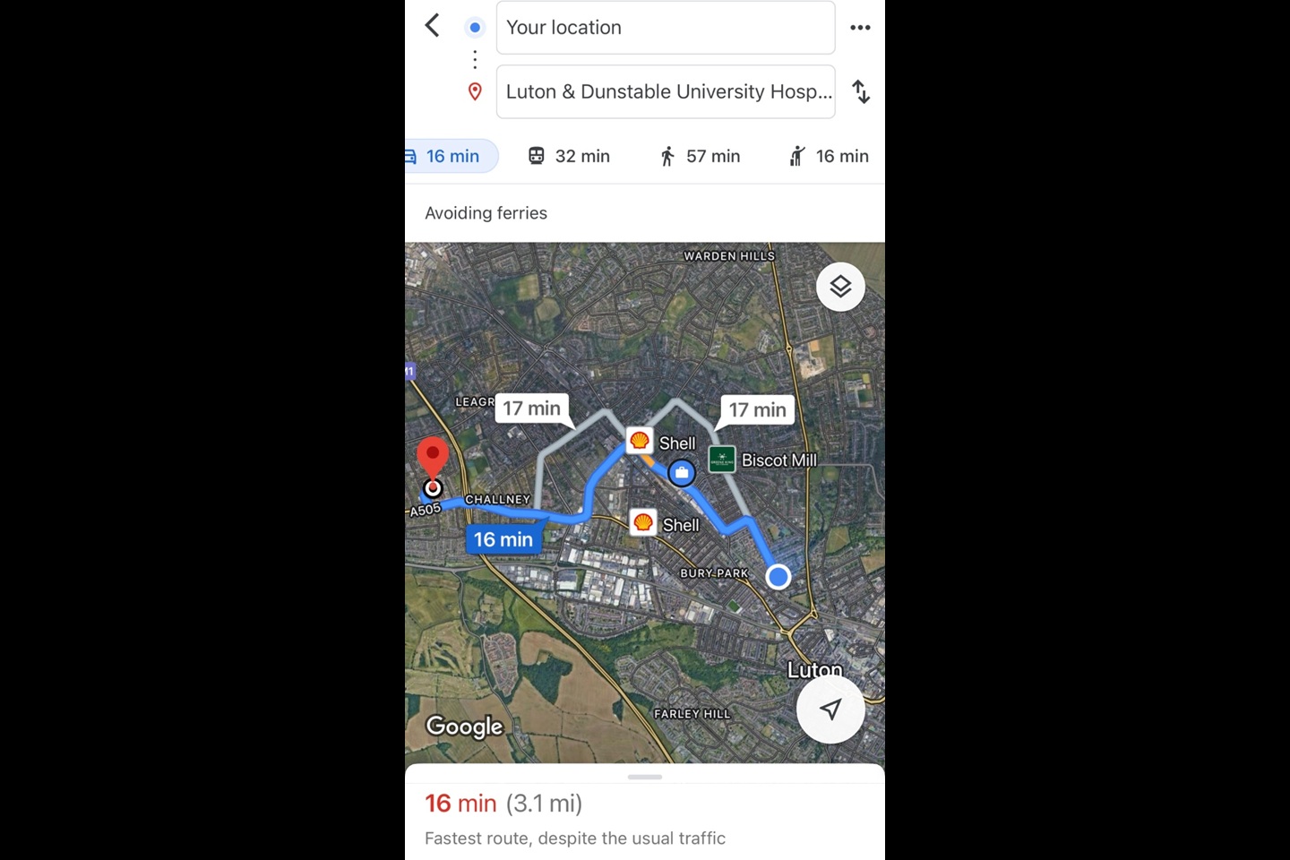Viewport: 1290px width, 860px height.
Task: Select ride-hailing 16 min tab
Action: tap(829, 156)
